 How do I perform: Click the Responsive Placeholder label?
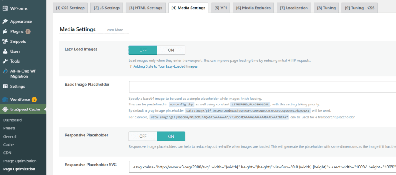(x=86, y=135)
